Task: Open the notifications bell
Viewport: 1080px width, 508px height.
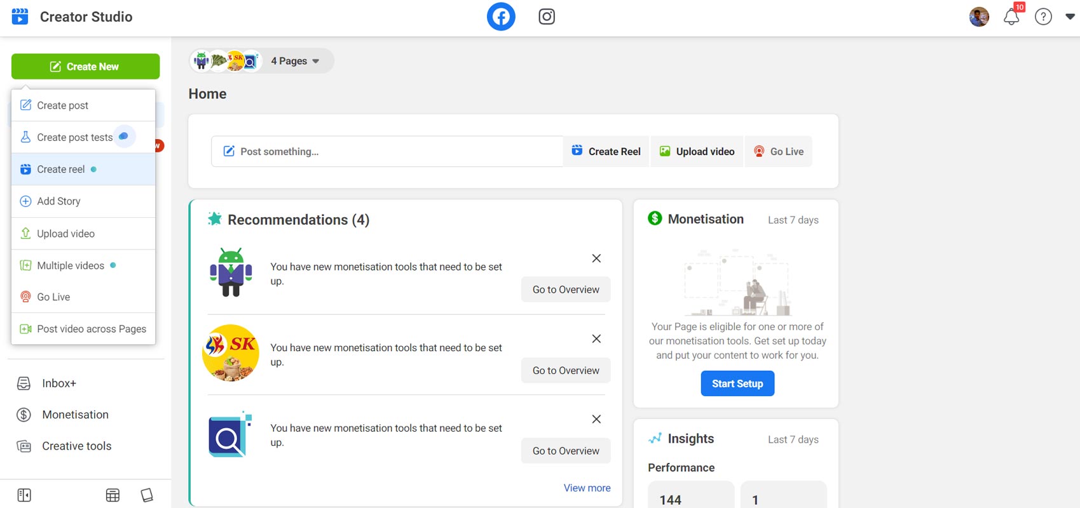Action: point(1011,17)
